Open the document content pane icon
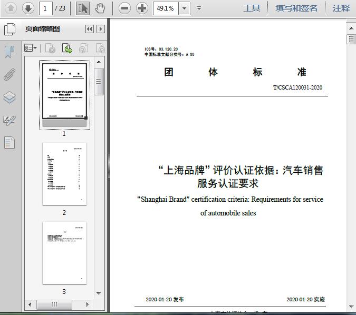The width and height of the screenshot is (356, 315). pos(9,142)
